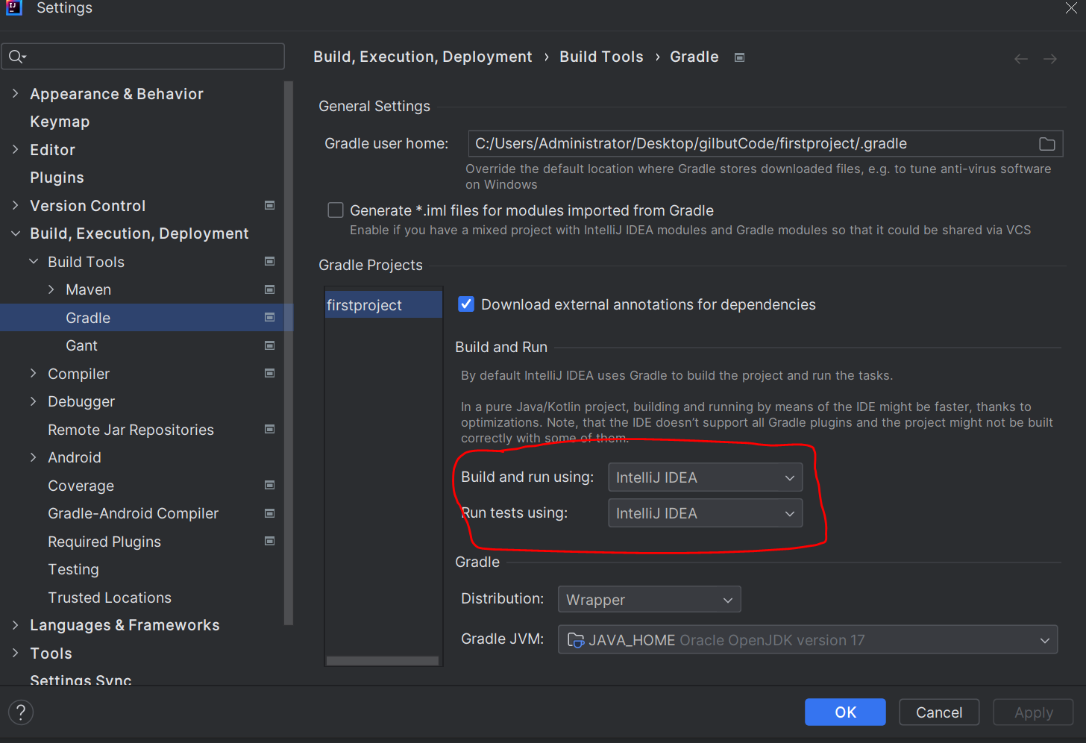Expand Appearance & Behavior section
Image resolution: width=1086 pixels, height=743 pixels.
(16, 94)
